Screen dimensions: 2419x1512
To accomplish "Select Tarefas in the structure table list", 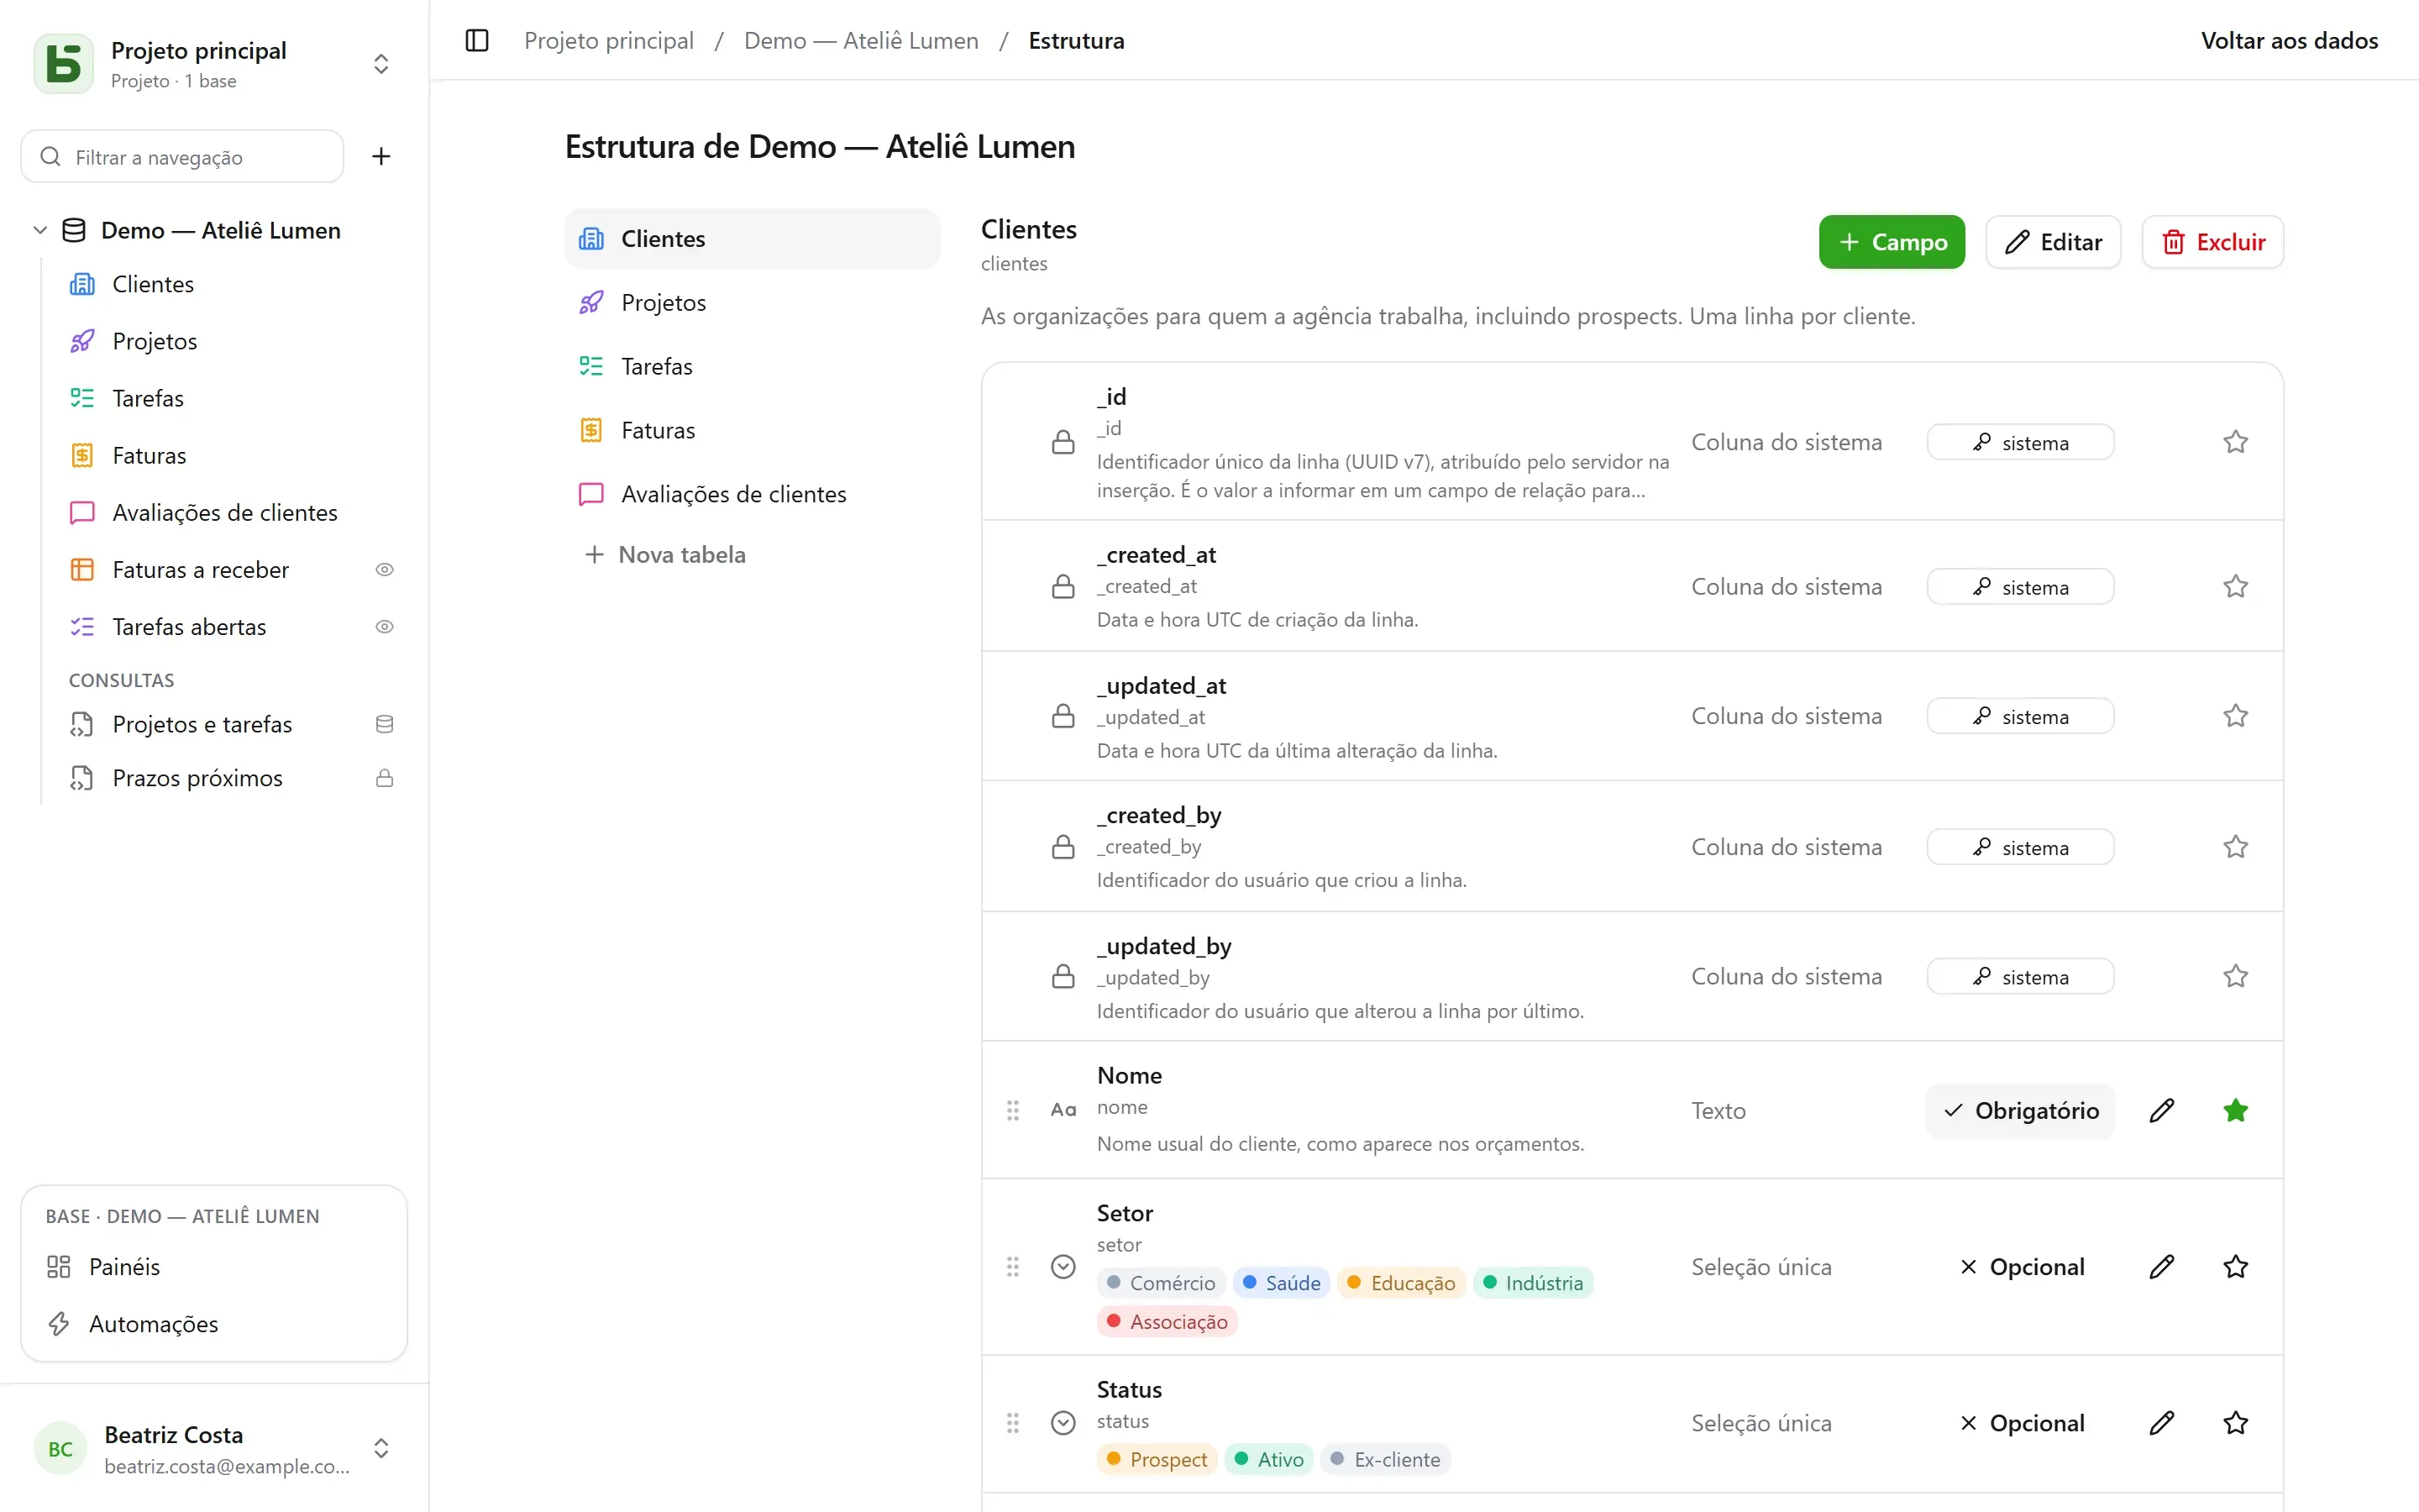I will 752,367.
